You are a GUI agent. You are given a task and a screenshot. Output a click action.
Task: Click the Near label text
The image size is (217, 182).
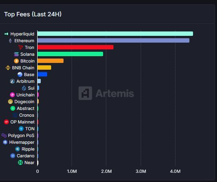29,162
